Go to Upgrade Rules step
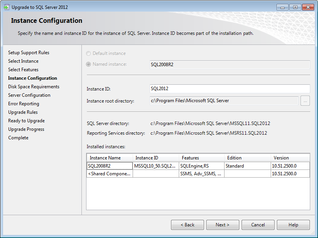This screenshot has width=318, height=238. [23, 112]
